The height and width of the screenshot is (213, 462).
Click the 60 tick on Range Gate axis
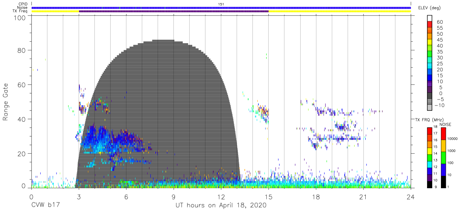tap(22, 85)
